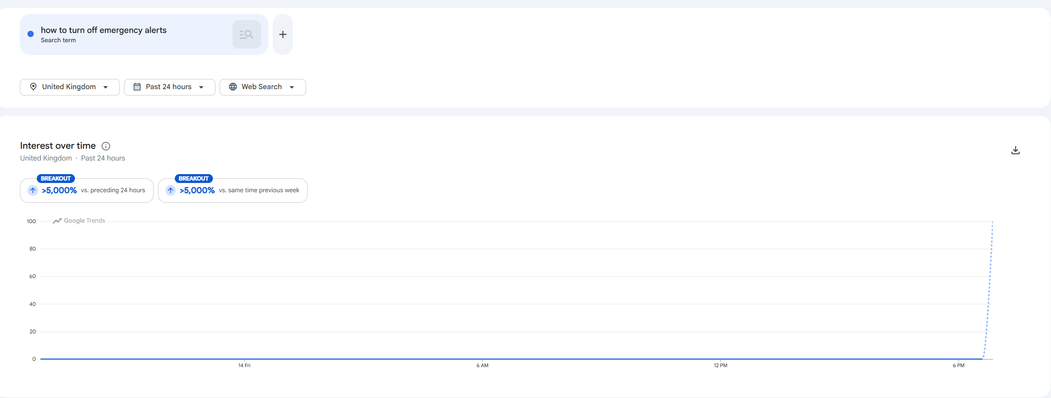Open the Interest over time info icon
Image resolution: width=1051 pixels, height=398 pixels.
(106, 146)
